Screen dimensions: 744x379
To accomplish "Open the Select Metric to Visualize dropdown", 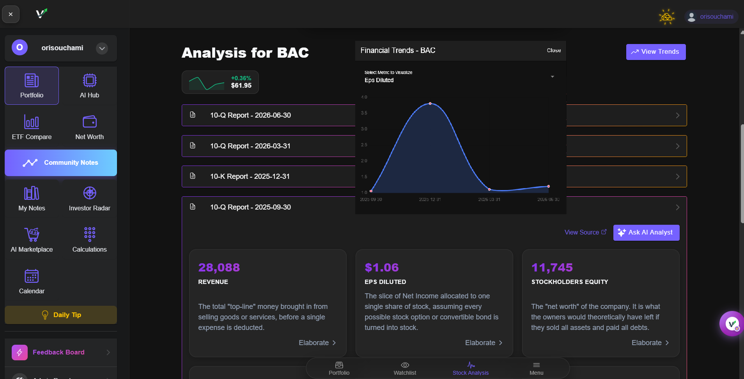I will tap(460, 77).
